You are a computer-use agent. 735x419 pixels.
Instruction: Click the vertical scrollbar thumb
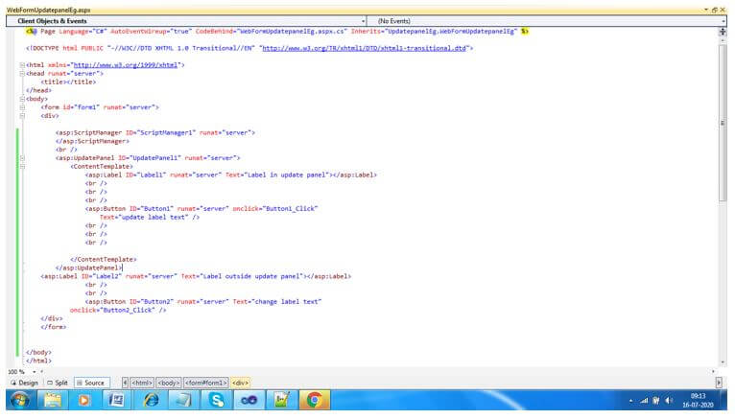(723, 124)
